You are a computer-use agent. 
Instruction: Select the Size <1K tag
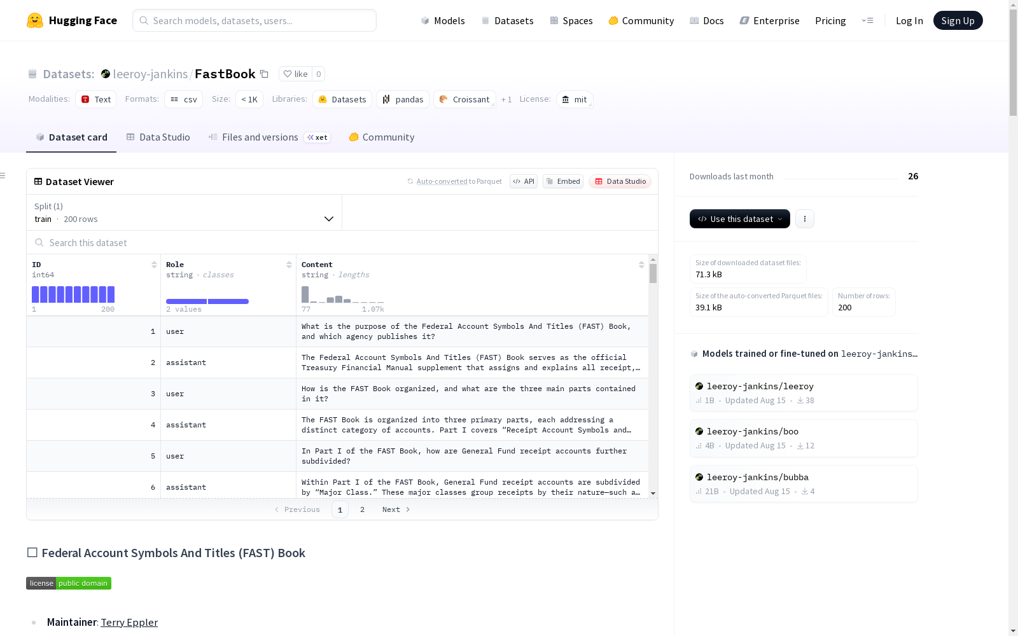click(249, 99)
